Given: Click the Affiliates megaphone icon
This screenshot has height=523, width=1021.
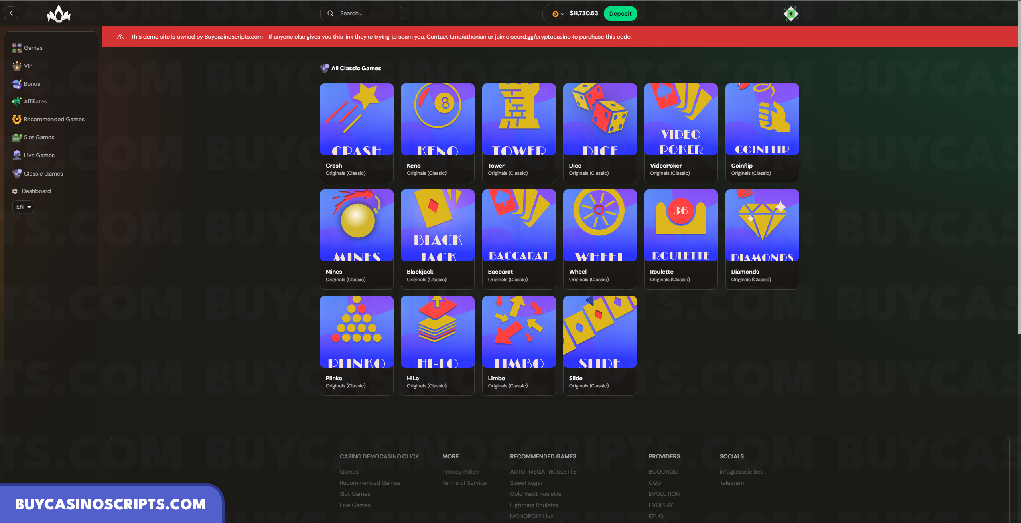Looking at the screenshot, I should tap(17, 101).
